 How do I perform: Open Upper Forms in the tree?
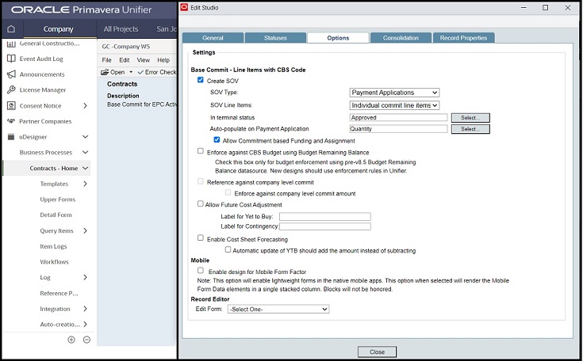click(58, 199)
